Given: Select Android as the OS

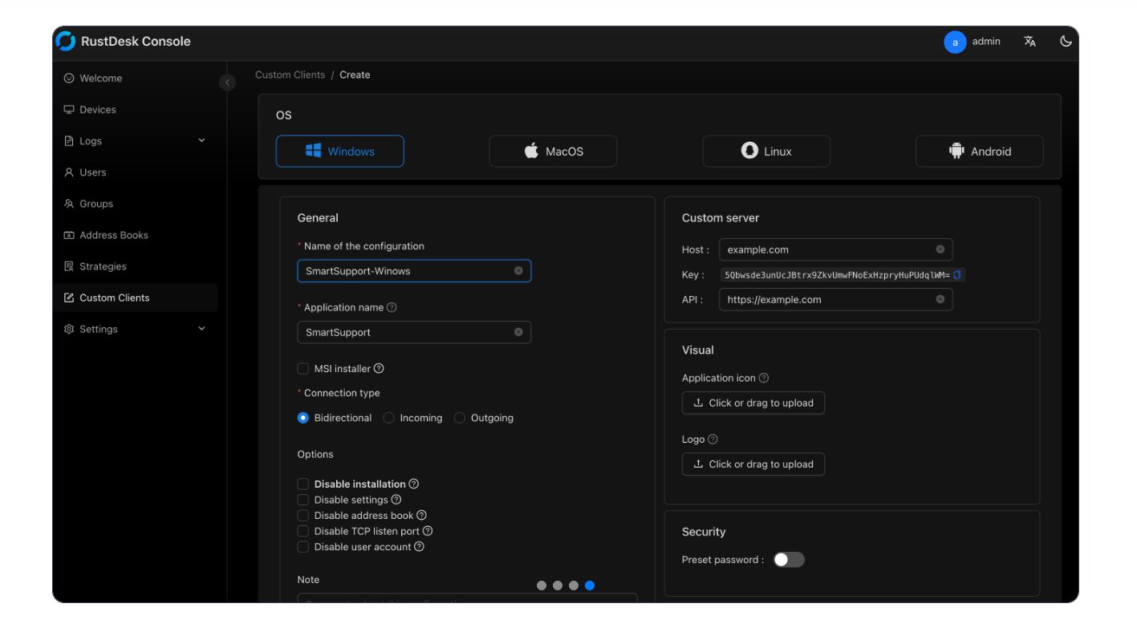Looking at the screenshot, I should click(980, 151).
